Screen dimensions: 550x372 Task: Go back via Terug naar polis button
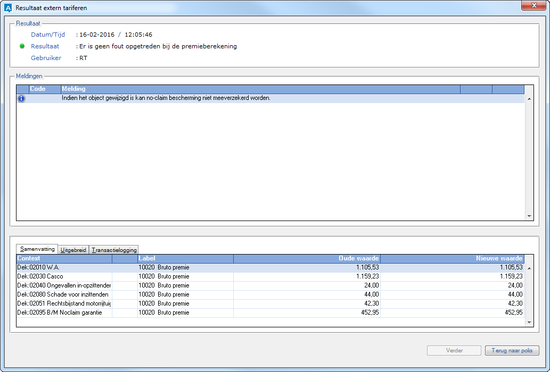pyautogui.click(x=512, y=351)
